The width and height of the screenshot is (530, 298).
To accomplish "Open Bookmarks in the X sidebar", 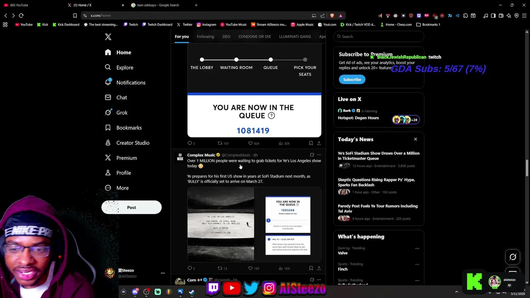I will pos(123,127).
